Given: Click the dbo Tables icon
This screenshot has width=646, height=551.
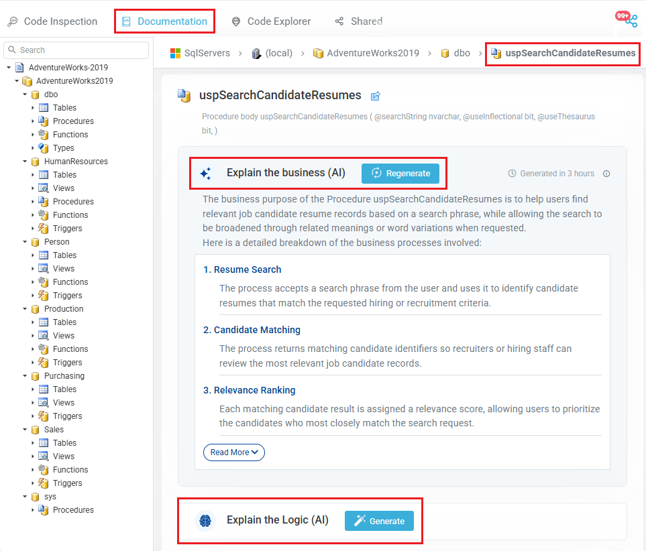Looking at the screenshot, I should coord(43,108).
